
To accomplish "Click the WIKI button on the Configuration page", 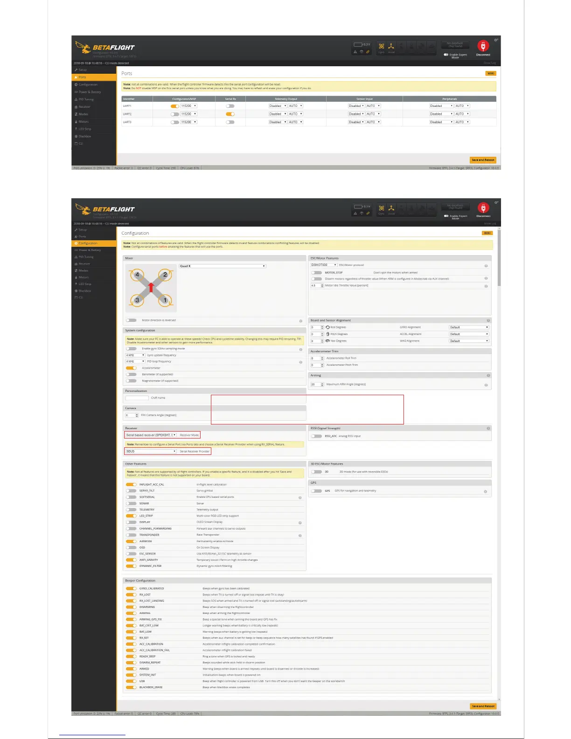I will click(x=487, y=233).
